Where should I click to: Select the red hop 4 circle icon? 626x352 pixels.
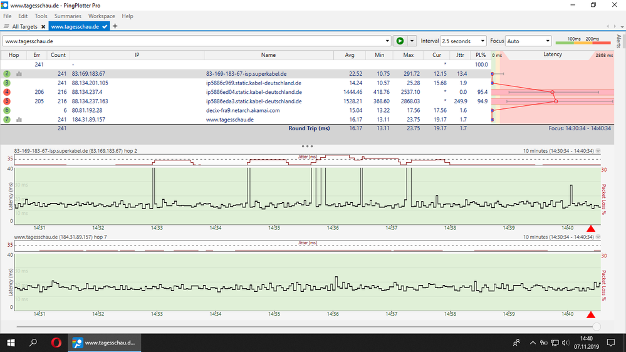pyautogui.click(x=7, y=92)
